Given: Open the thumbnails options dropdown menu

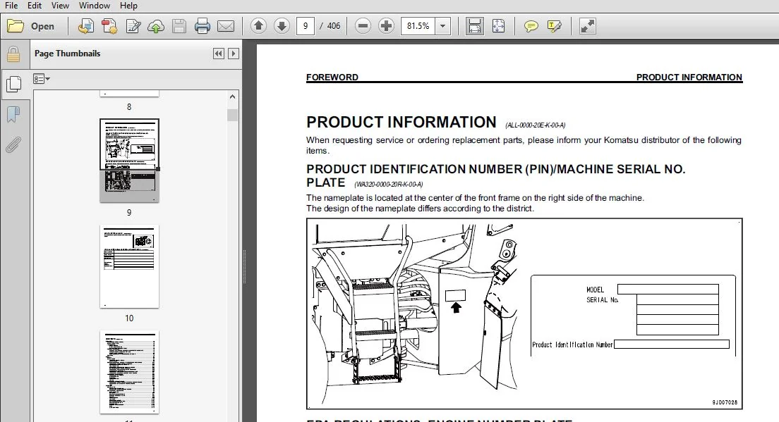Looking at the screenshot, I should pyautogui.click(x=41, y=79).
